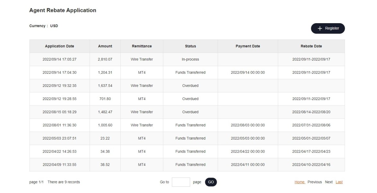The height and width of the screenshot is (193, 377).
Task: Click the 2,810.07 amount cell
Action: click(105, 60)
